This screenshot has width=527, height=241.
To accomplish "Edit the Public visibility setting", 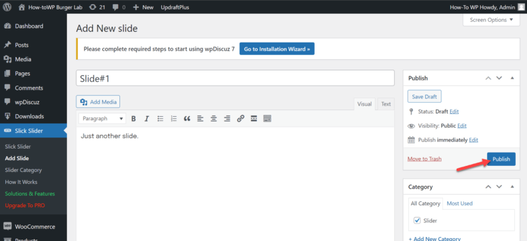I will point(462,125).
